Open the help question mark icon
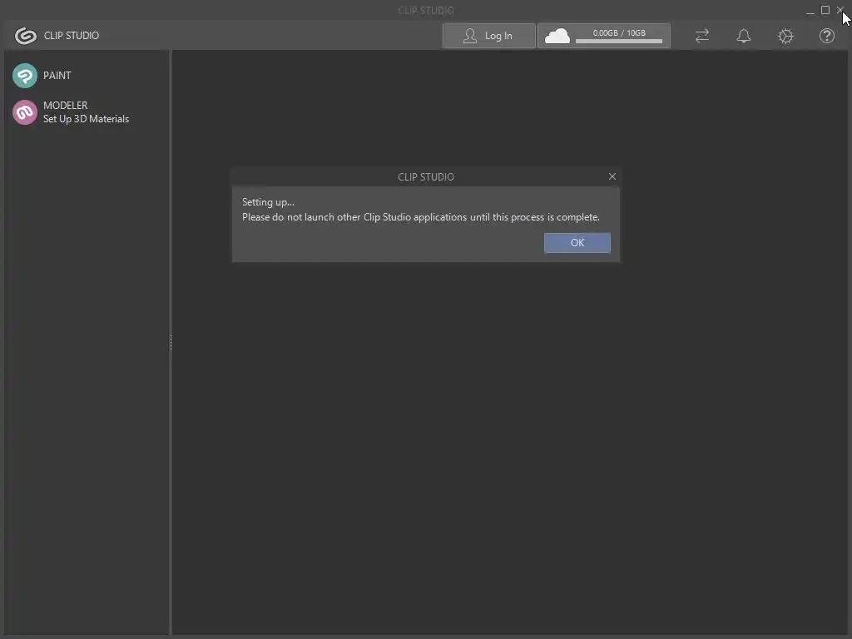 [x=826, y=36]
